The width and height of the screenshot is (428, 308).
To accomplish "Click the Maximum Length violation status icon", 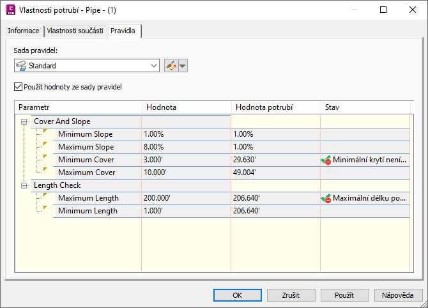I will tap(326, 199).
